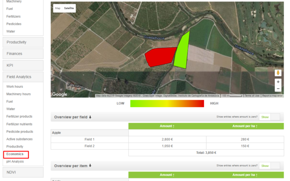Open Fuel under Field Analytics

click(x=10, y=101)
